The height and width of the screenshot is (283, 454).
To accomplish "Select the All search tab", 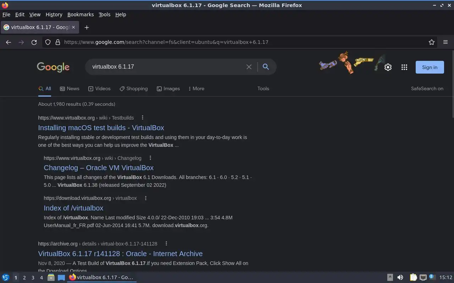I will click(45, 89).
